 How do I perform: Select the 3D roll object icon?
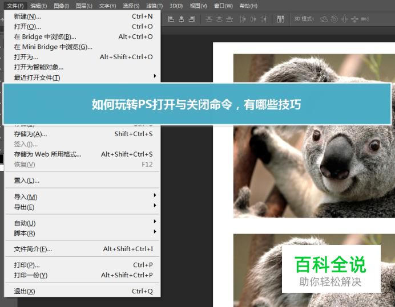point(334,19)
